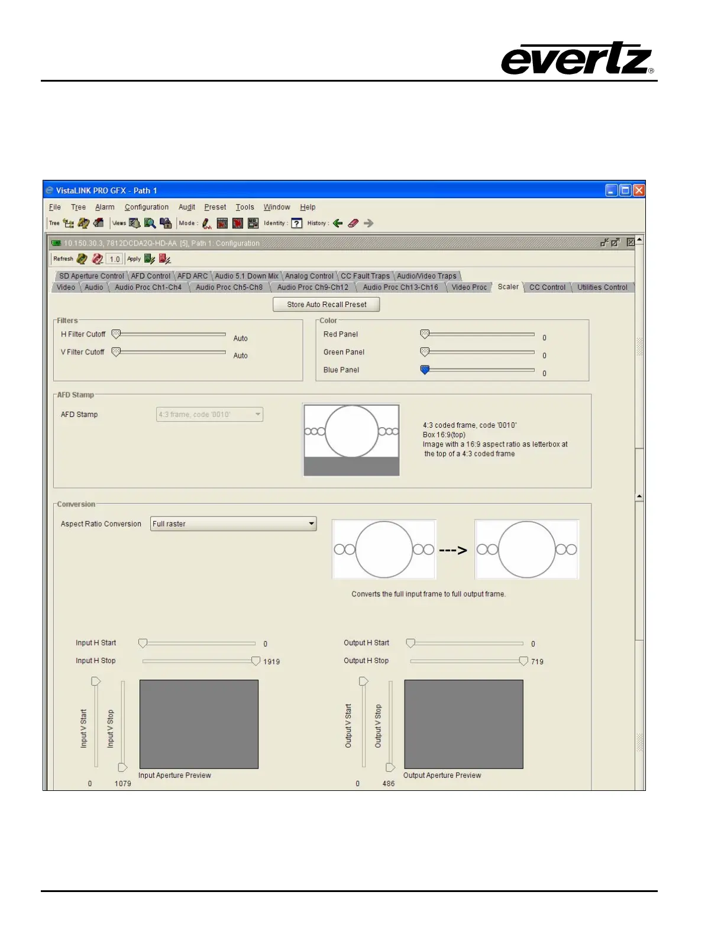Click the History back green arrow
This screenshot has width=724, height=937.
[338, 223]
